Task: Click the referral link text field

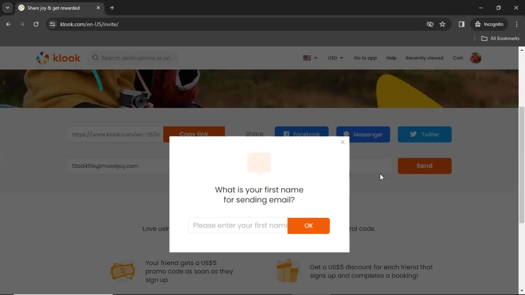Action: tap(115, 134)
